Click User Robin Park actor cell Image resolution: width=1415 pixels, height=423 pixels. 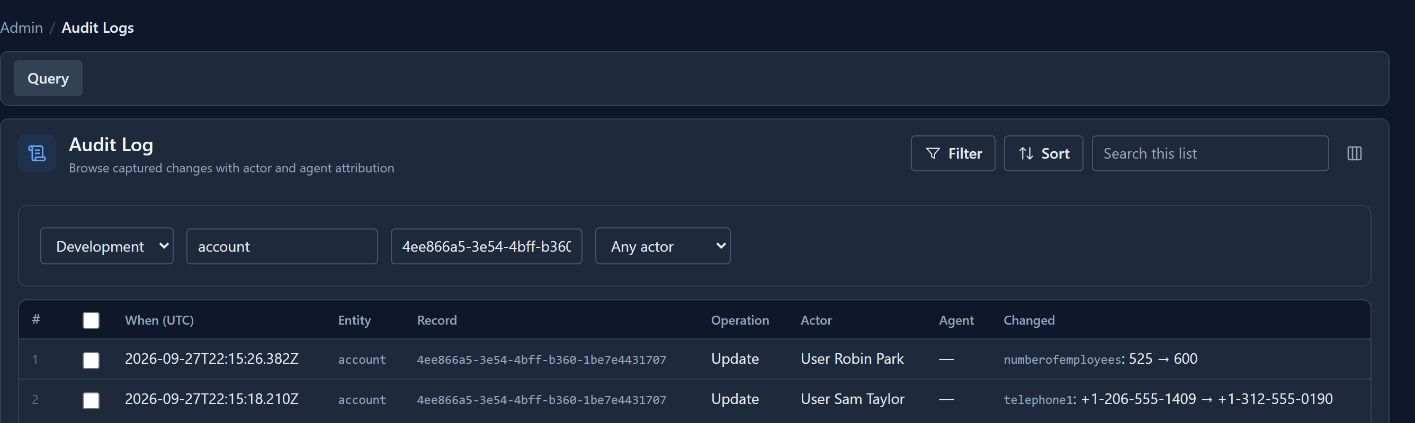pyautogui.click(x=852, y=359)
